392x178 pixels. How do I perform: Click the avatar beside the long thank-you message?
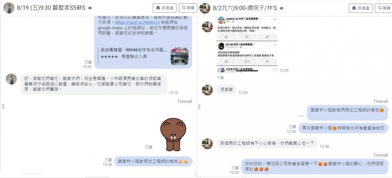(11, 79)
